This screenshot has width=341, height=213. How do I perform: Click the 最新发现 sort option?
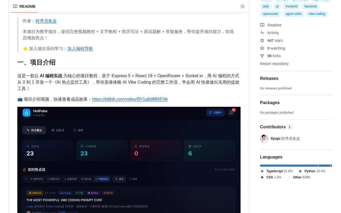pyautogui.click(x=36, y=179)
